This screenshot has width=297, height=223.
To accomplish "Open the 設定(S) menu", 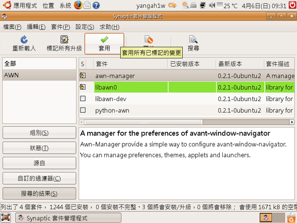I will pyautogui.click(x=85, y=27).
